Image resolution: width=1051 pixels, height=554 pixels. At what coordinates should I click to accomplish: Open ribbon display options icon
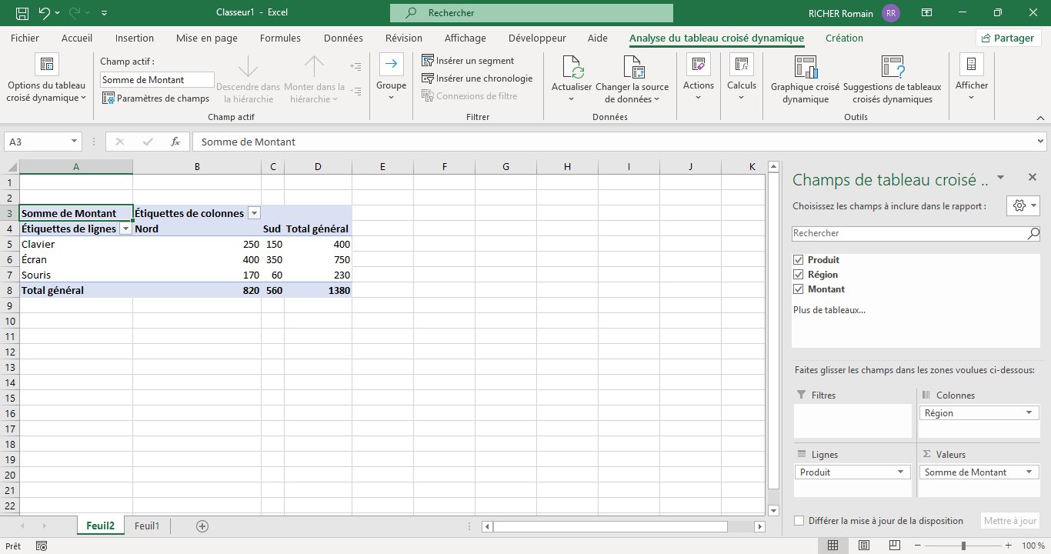(926, 13)
